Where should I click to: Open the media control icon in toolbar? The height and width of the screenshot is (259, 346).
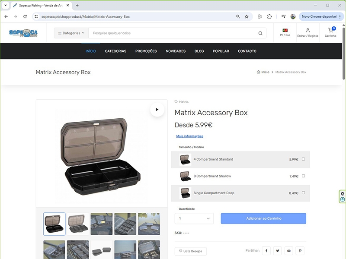(x=284, y=16)
